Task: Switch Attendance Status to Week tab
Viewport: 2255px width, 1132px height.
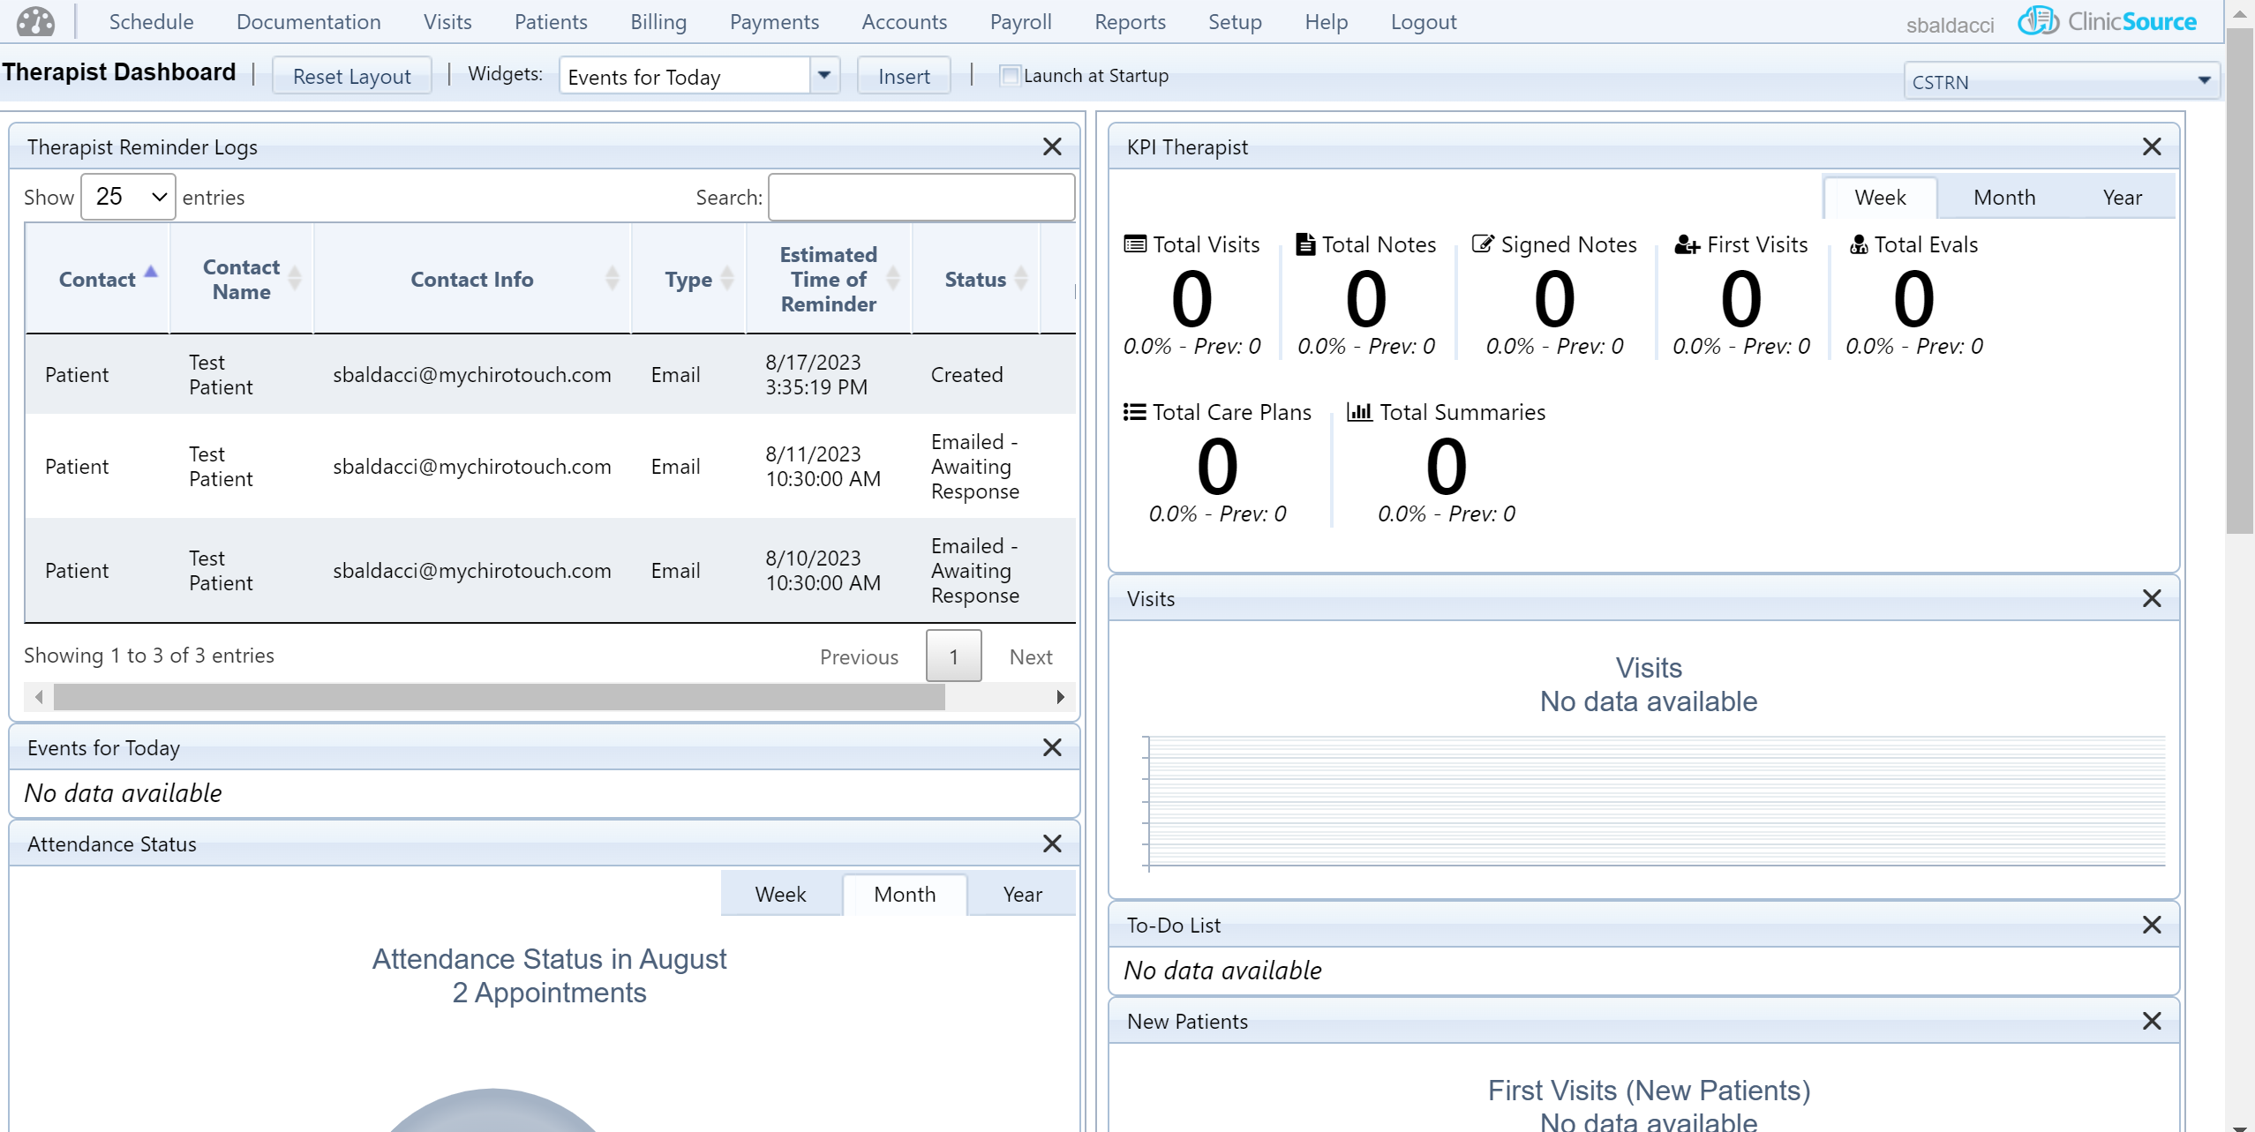Action: pyautogui.click(x=780, y=894)
